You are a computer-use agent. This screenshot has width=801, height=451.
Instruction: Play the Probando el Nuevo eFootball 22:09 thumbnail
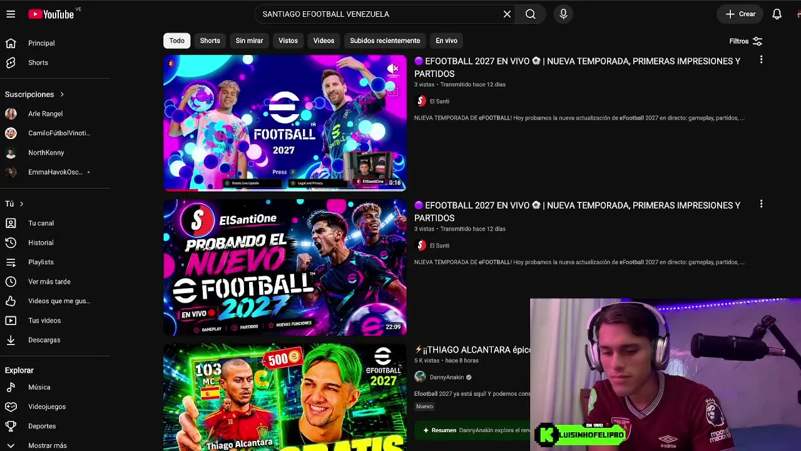pos(285,267)
